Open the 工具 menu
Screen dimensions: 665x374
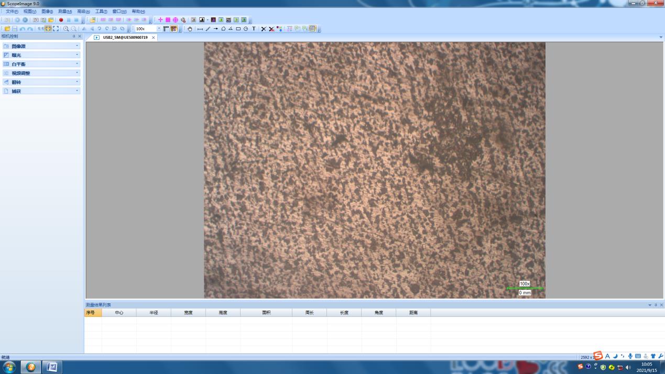click(101, 11)
